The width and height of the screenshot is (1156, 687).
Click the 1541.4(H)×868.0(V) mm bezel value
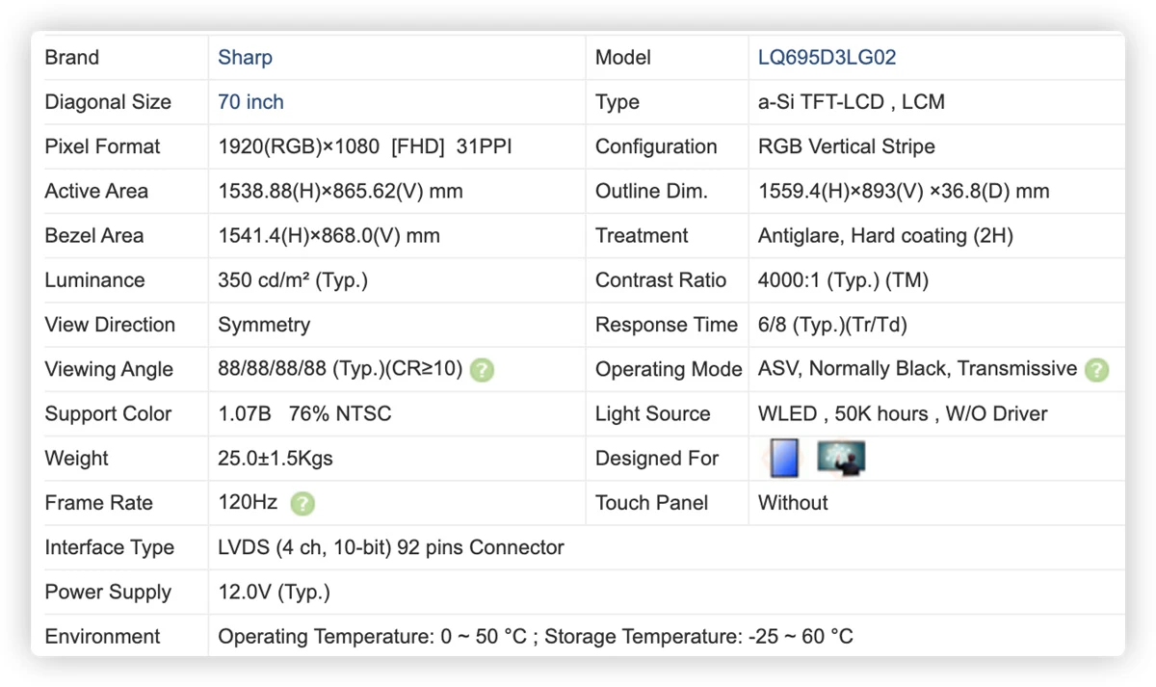click(328, 236)
